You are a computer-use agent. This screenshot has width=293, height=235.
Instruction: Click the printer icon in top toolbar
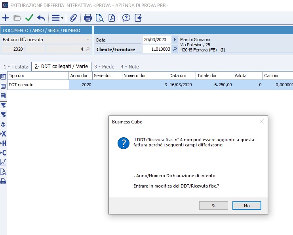pos(88,18)
